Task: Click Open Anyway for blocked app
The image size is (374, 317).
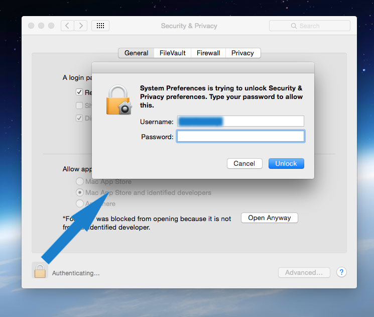Action: [270, 218]
